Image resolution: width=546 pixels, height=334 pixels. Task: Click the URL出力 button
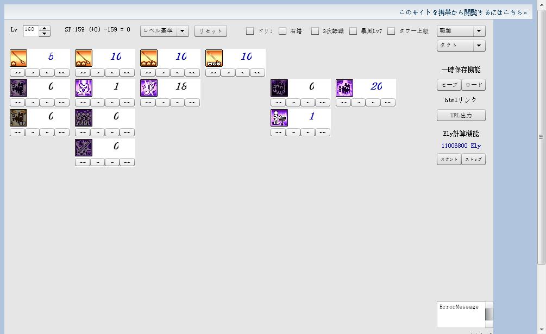[461, 115]
